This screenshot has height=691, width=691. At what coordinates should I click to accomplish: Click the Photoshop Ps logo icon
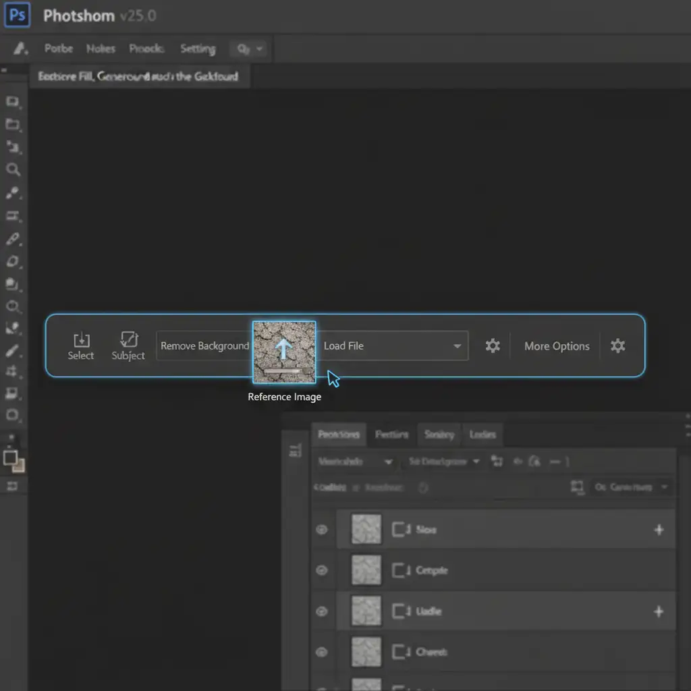coord(18,15)
